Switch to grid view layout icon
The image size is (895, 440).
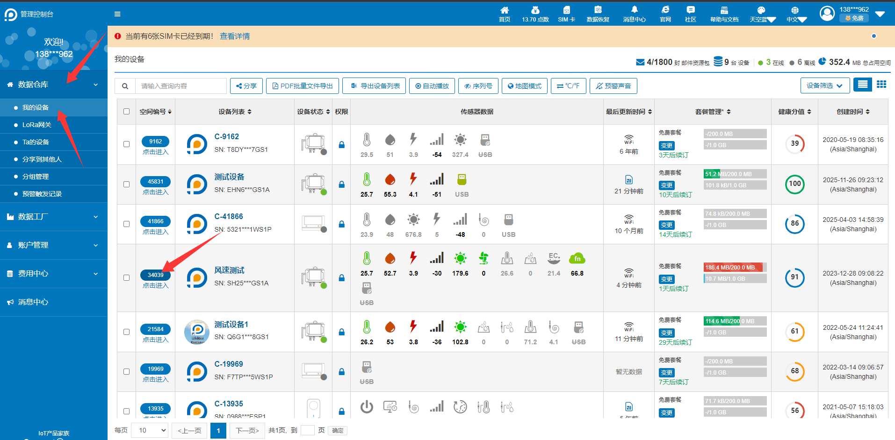881,85
